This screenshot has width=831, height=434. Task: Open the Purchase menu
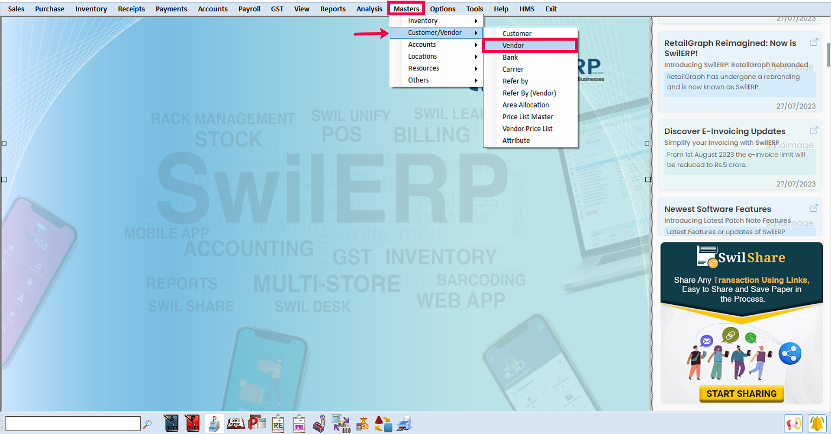click(x=50, y=9)
